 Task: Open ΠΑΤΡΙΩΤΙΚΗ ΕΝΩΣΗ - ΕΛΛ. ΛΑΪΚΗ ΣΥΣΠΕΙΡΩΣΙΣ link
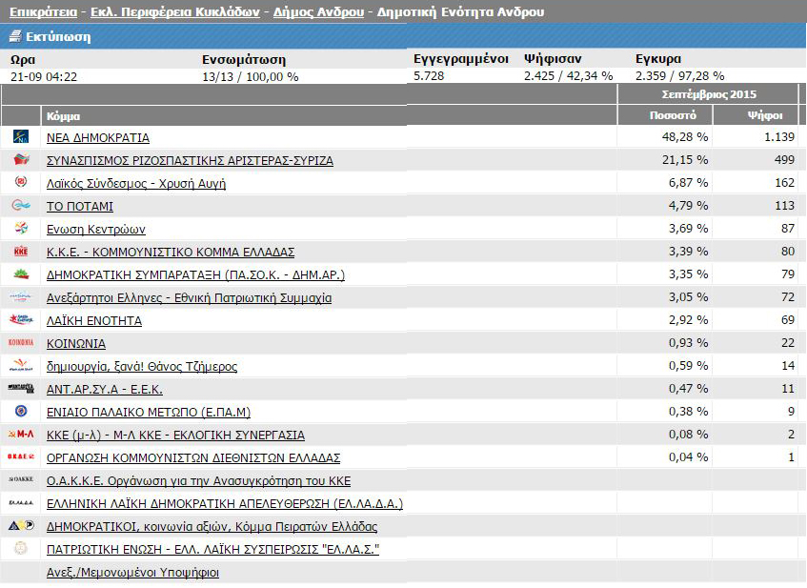[x=212, y=549]
